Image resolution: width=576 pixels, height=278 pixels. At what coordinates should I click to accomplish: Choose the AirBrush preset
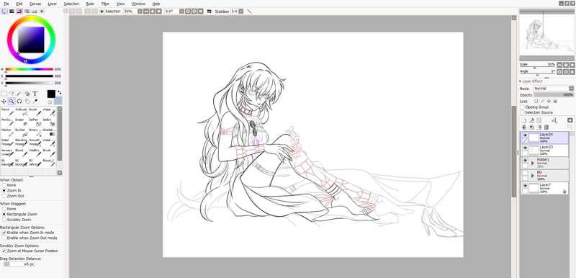tap(22, 112)
